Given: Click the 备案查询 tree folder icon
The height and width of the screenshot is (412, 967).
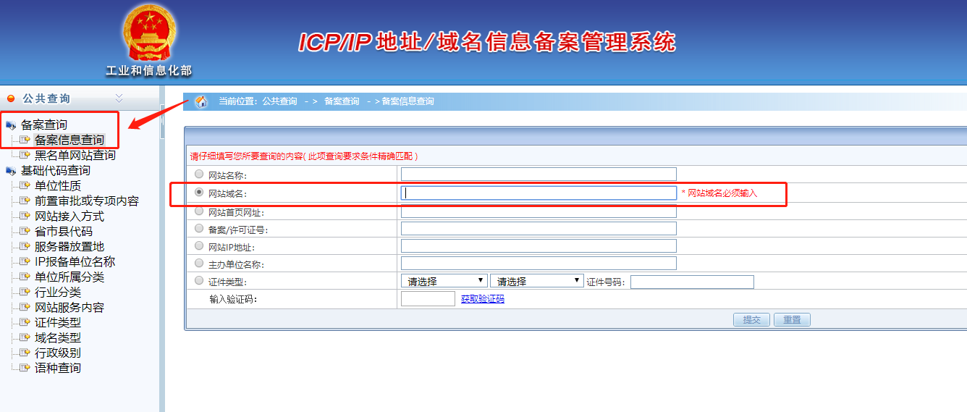Looking at the screenshot, I should click(10, 125).
